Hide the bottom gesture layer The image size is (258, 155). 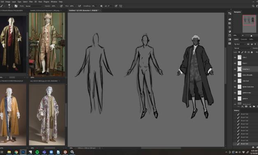click(x=235, y=99)
